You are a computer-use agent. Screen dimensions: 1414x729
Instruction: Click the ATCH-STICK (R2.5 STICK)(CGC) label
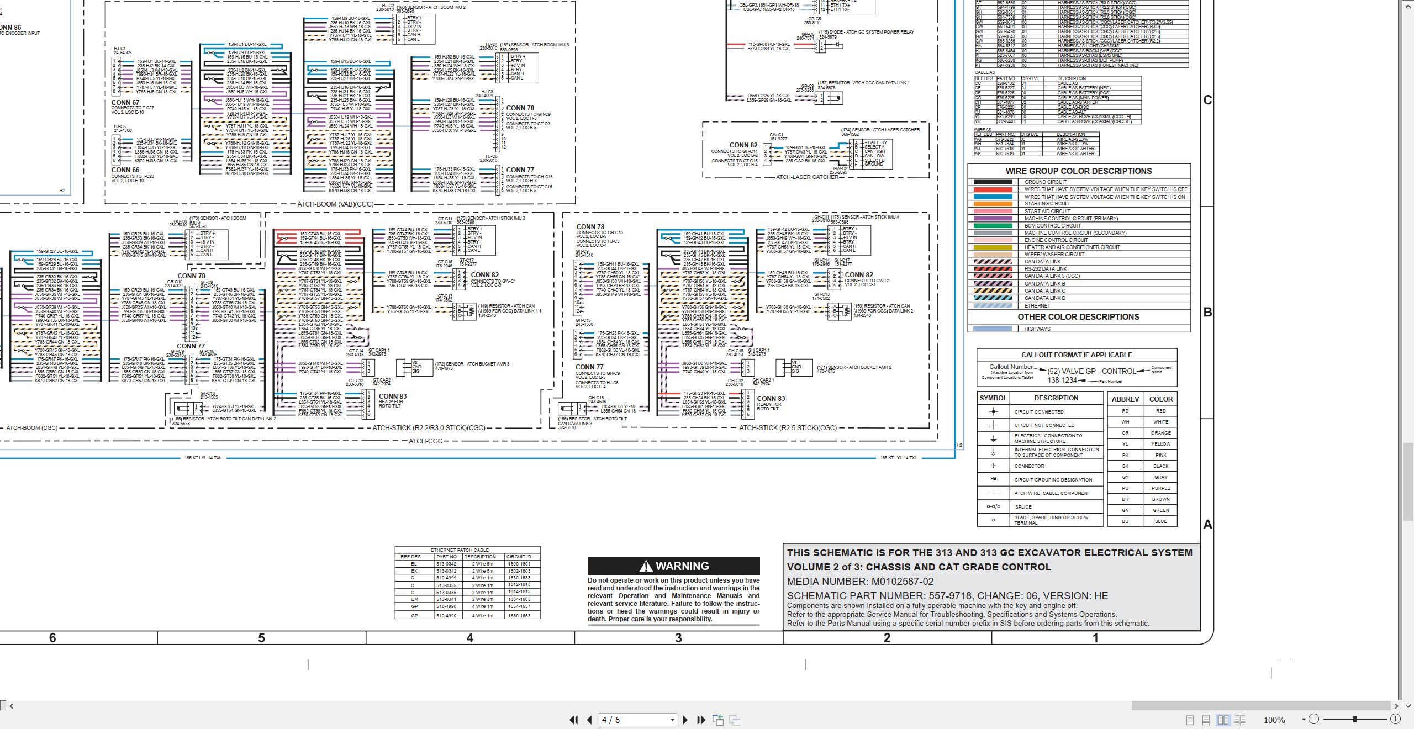[788, 428]
